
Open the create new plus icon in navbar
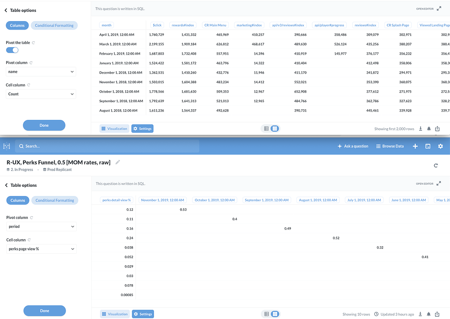[415, 146]
